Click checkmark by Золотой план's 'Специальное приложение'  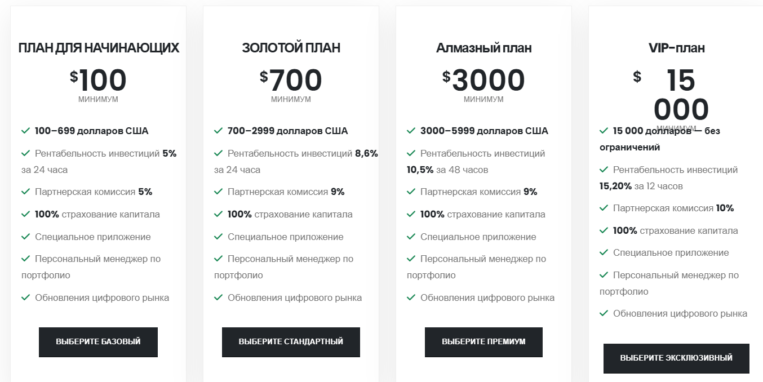[218, 237]
